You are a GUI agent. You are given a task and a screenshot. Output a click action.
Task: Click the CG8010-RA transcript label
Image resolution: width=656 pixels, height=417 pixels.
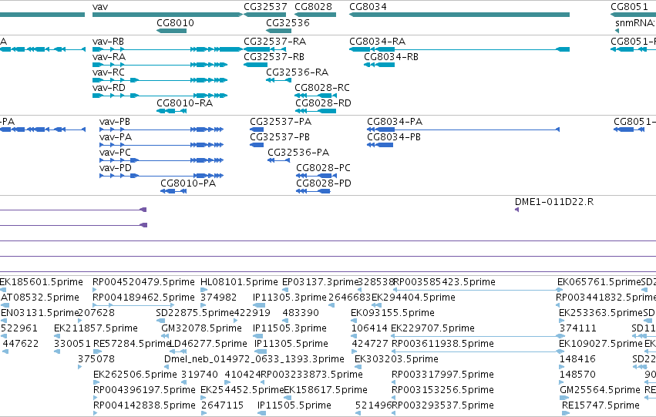[x=184, y=103]
